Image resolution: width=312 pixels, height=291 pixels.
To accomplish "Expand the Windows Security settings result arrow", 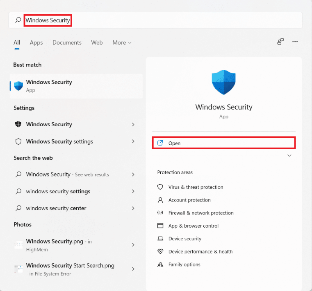I will [x=133, y=141].
